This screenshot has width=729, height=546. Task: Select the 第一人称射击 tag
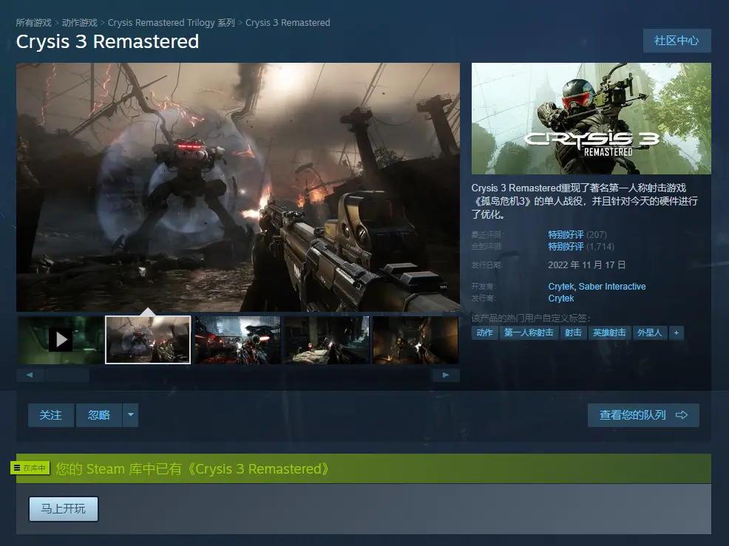coord(529,332)
